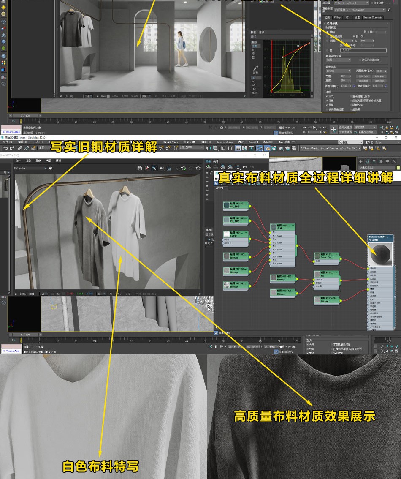Click the Create plus tab in command panel

[361, 161]
